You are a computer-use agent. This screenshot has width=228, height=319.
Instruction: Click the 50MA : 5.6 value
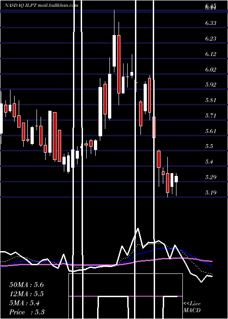[x=26, y=285]
